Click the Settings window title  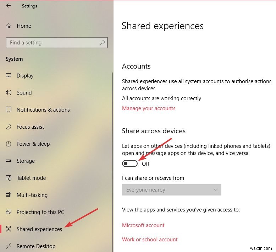pyautogui.click(x=29, y=6)
